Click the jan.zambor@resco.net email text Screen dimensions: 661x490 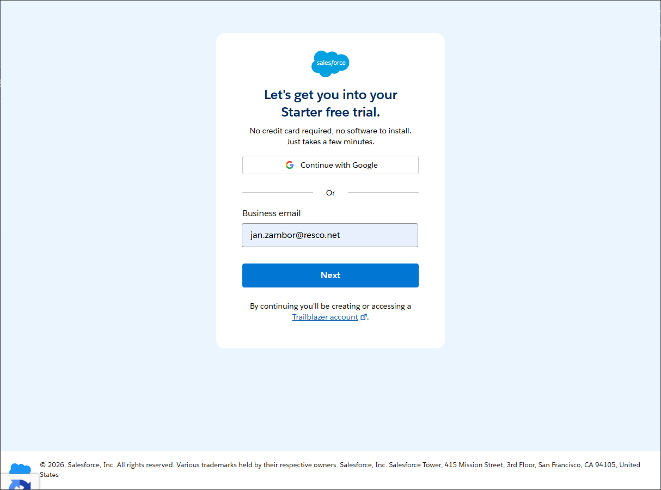coord(295,235)
